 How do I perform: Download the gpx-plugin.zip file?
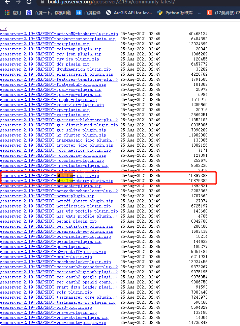45,110
